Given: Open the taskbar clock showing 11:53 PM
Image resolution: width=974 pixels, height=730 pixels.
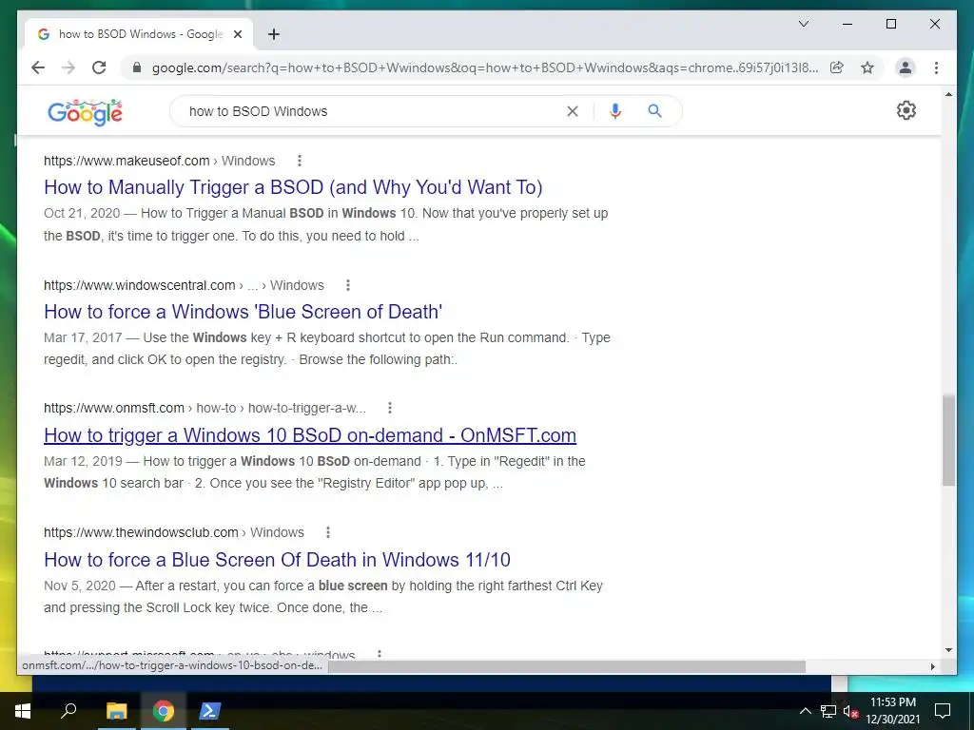Looking at the screenshot, I should (893, 711).
